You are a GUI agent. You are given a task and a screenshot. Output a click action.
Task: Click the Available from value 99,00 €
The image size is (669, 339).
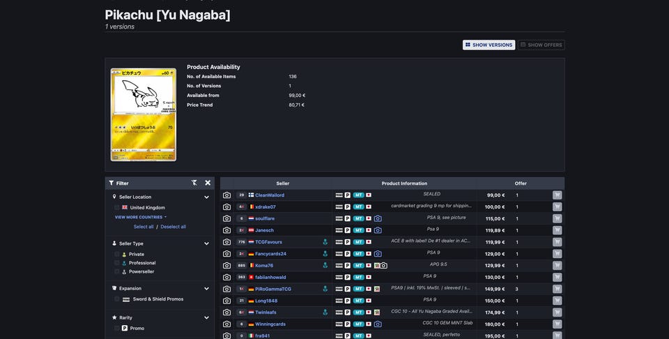(x=297, y=96)
